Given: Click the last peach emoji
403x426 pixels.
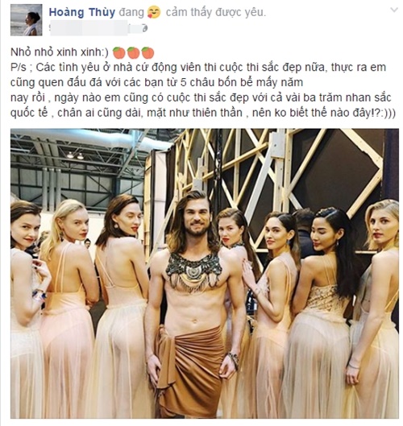Looking at the screenshot, I should 148,52.
